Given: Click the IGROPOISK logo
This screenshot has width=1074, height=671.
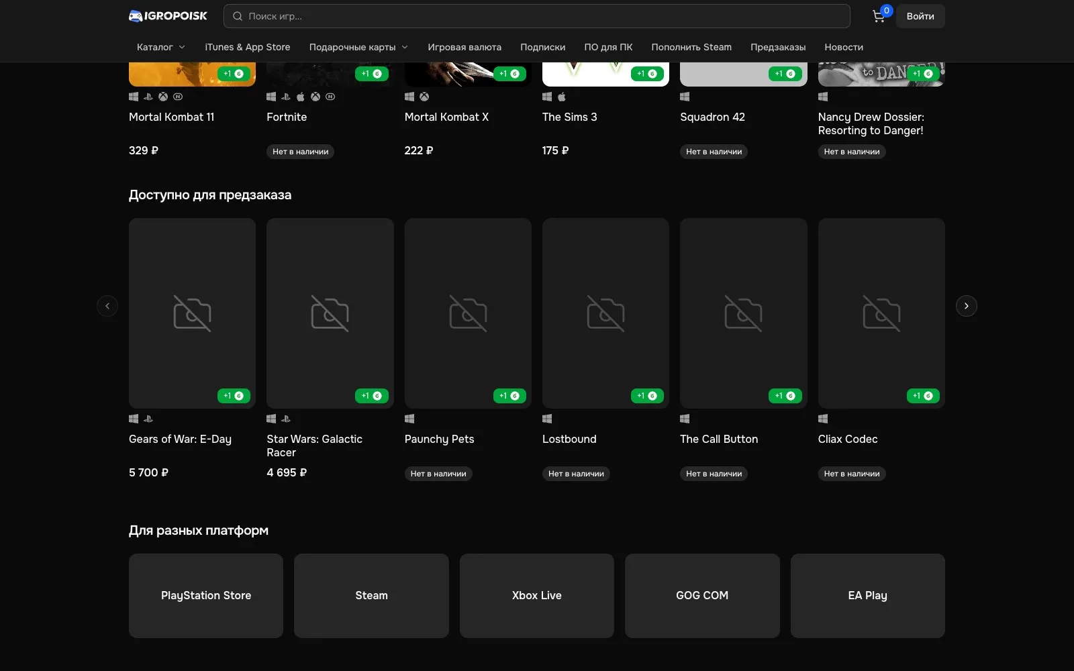Looking at the screenshot, I should tap(168, 15).
